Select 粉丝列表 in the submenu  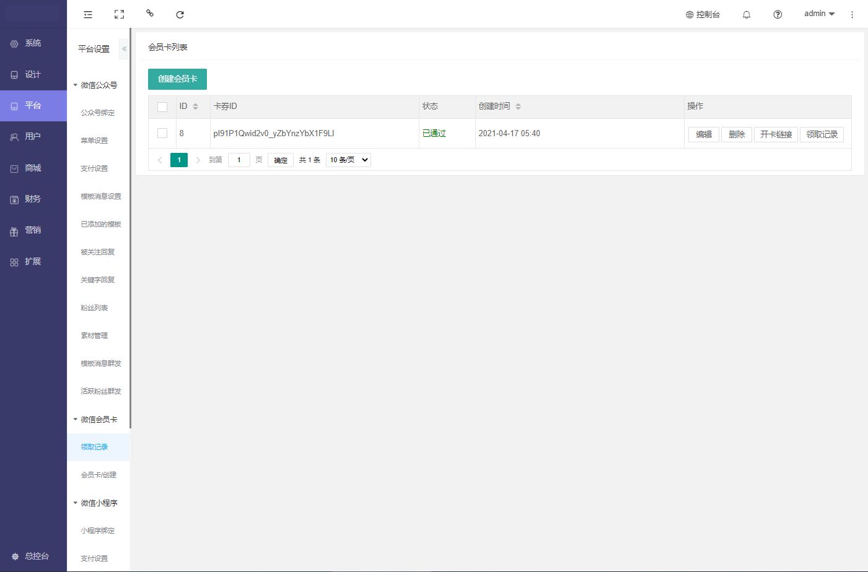pyautogui.click(x=94, y=308)
